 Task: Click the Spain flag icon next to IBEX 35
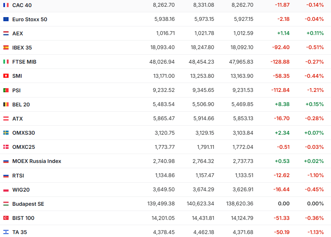tap(6, 48)
